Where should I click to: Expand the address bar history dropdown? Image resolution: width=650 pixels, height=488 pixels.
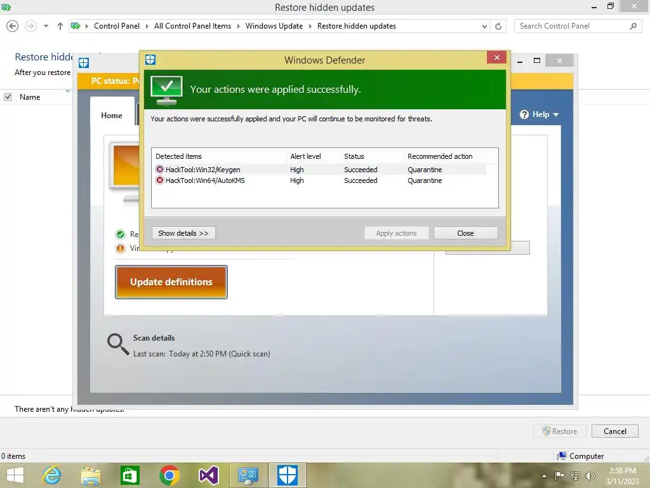coord(484,27)
